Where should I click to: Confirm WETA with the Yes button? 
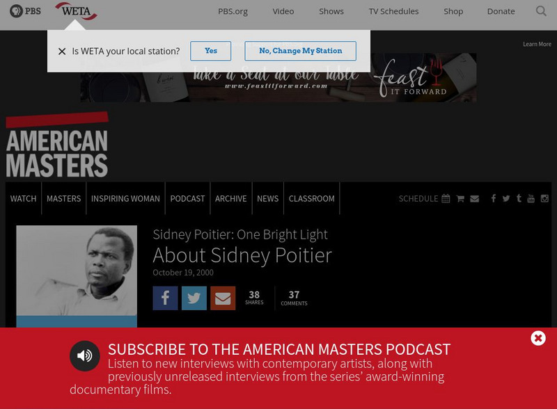pos(211,51)
